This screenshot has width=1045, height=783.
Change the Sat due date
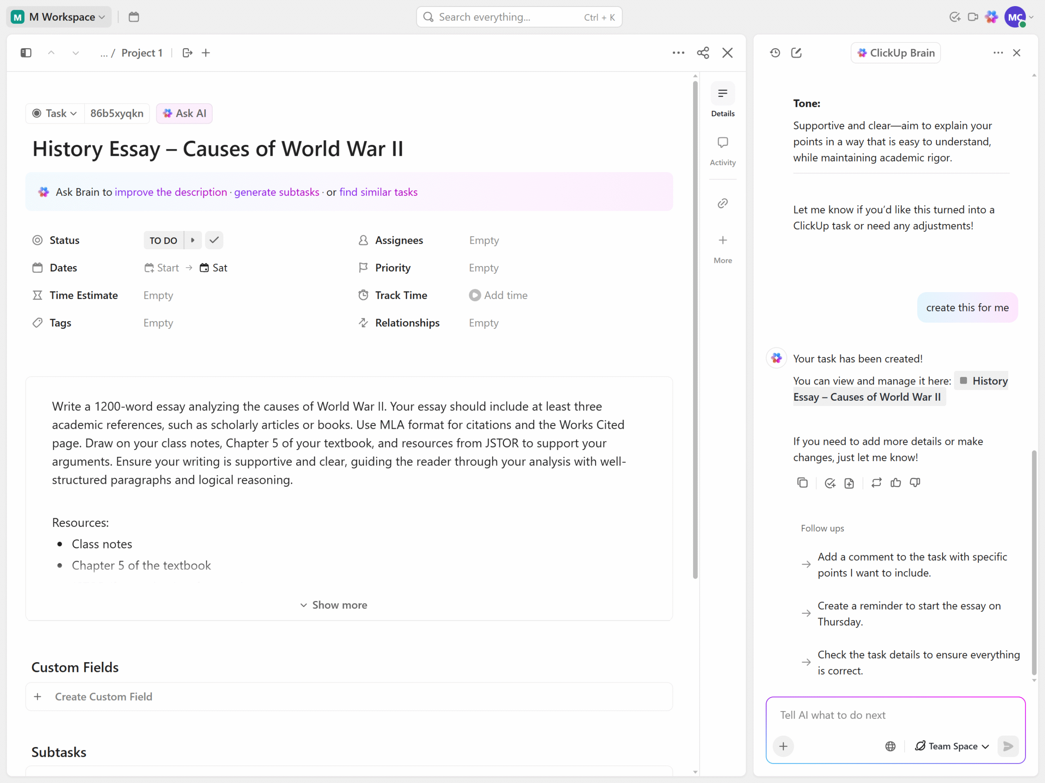pos(213,268)
